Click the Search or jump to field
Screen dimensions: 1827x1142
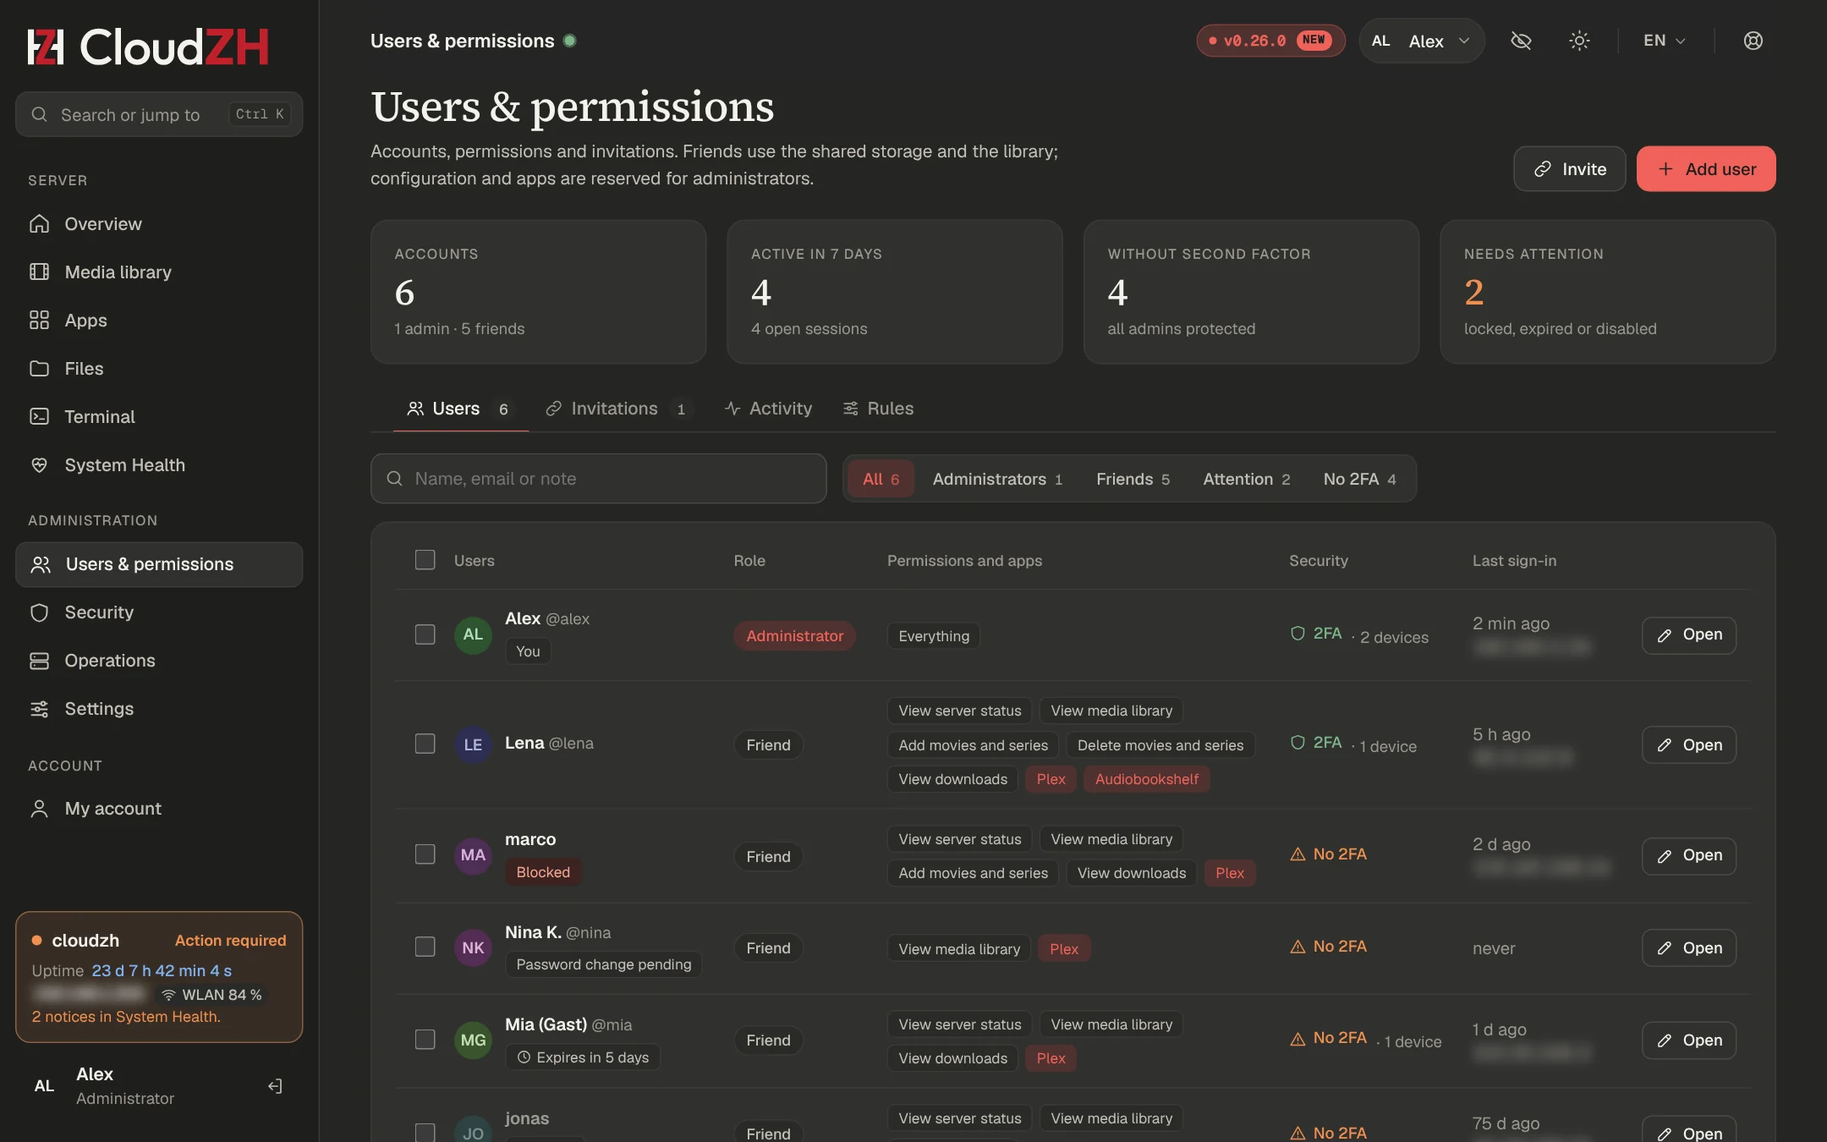(x=159, y=114)
